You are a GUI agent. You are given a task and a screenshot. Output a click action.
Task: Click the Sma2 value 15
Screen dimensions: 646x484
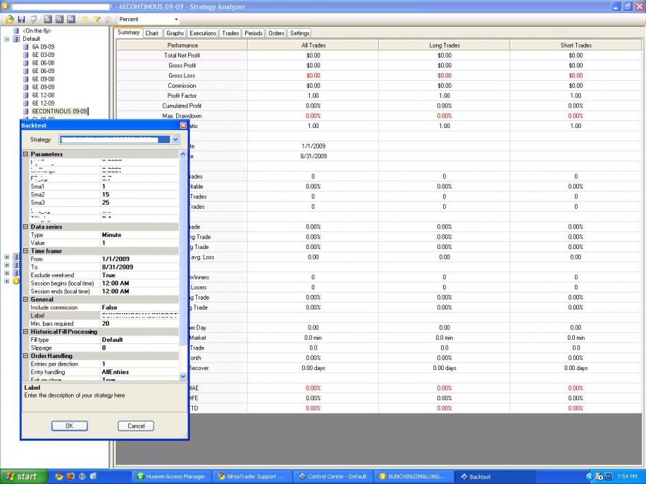(x=106, y=195)
